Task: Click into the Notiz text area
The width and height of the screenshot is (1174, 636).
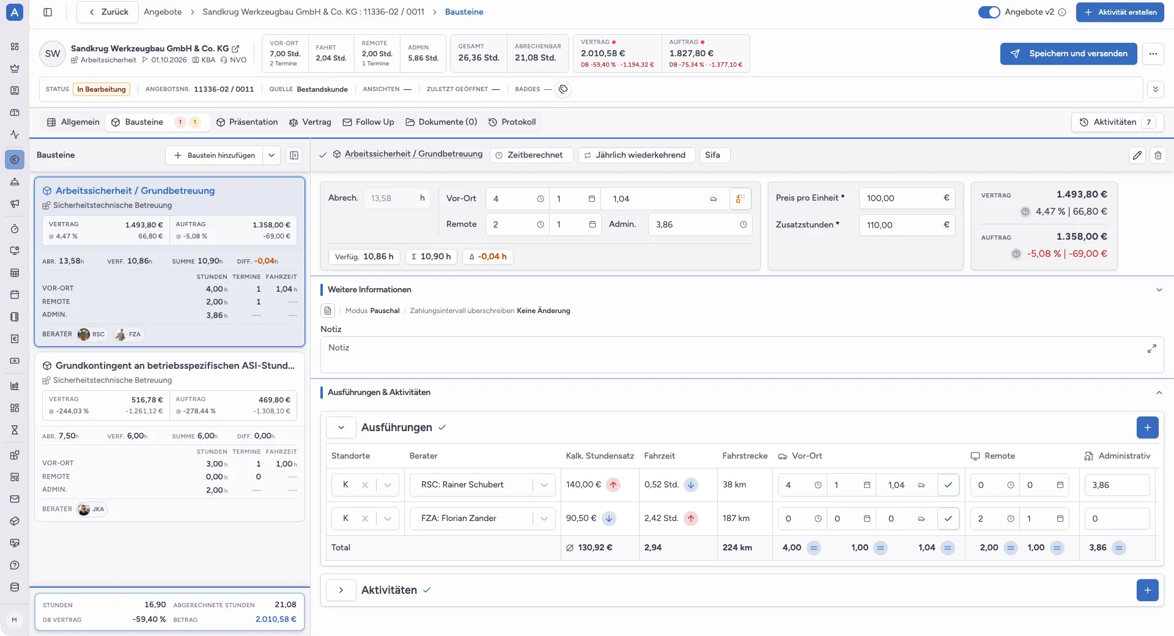Action: [742, 355]
